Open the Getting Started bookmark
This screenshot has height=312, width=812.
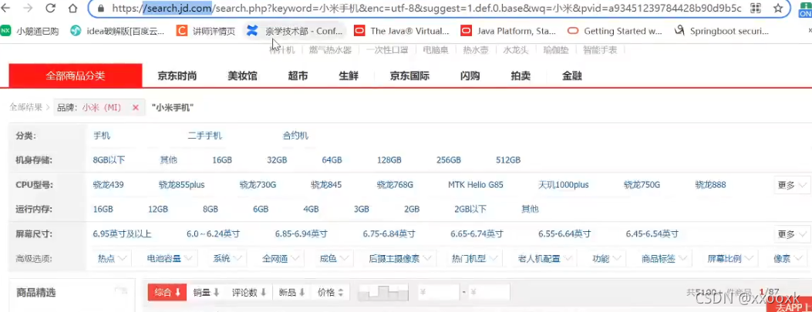point(615,31)
